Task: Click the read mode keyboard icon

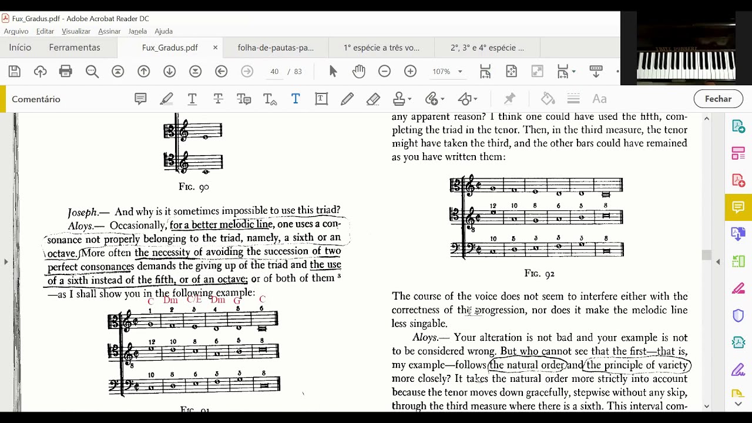Action: tap(596, 72)
